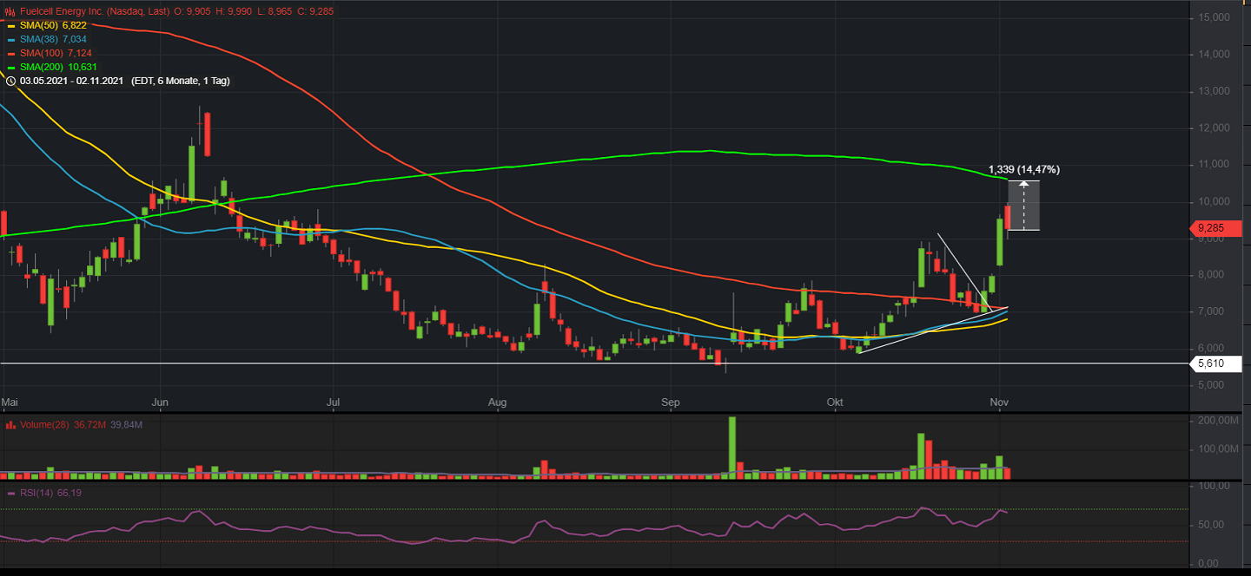Click the yellow SMA(50) legend marker
1251x576 pixels.
click(x=10, y=25)
